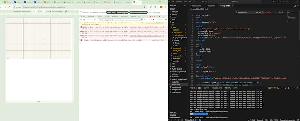Click Always match Chrome's language button
300x121 pixels.
click(x=117, y=12)
